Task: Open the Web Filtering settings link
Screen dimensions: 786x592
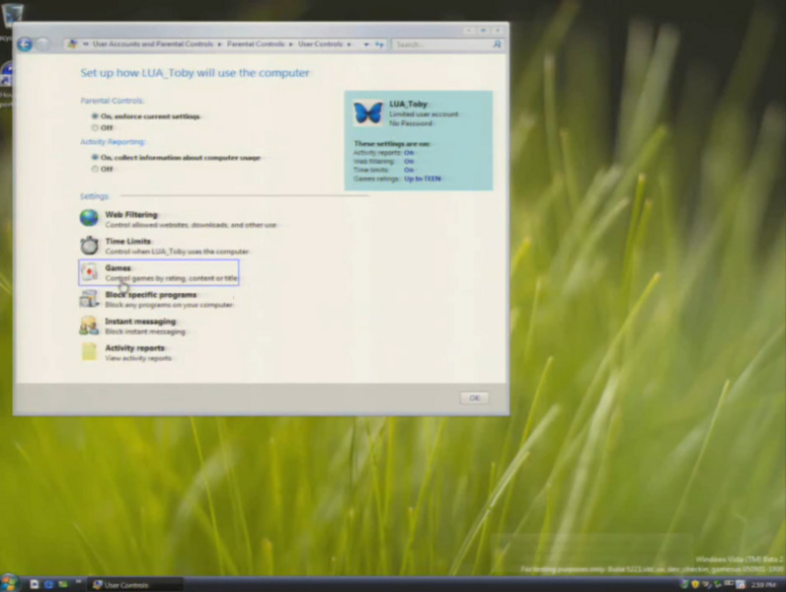Action: coord(131,214)
